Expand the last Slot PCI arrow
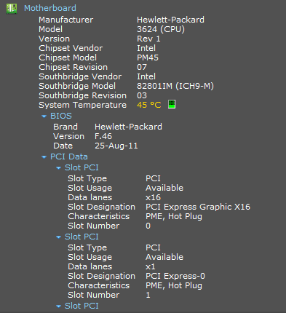The width and height of the screenshot is (286, 313). click(x=58, y=306)
